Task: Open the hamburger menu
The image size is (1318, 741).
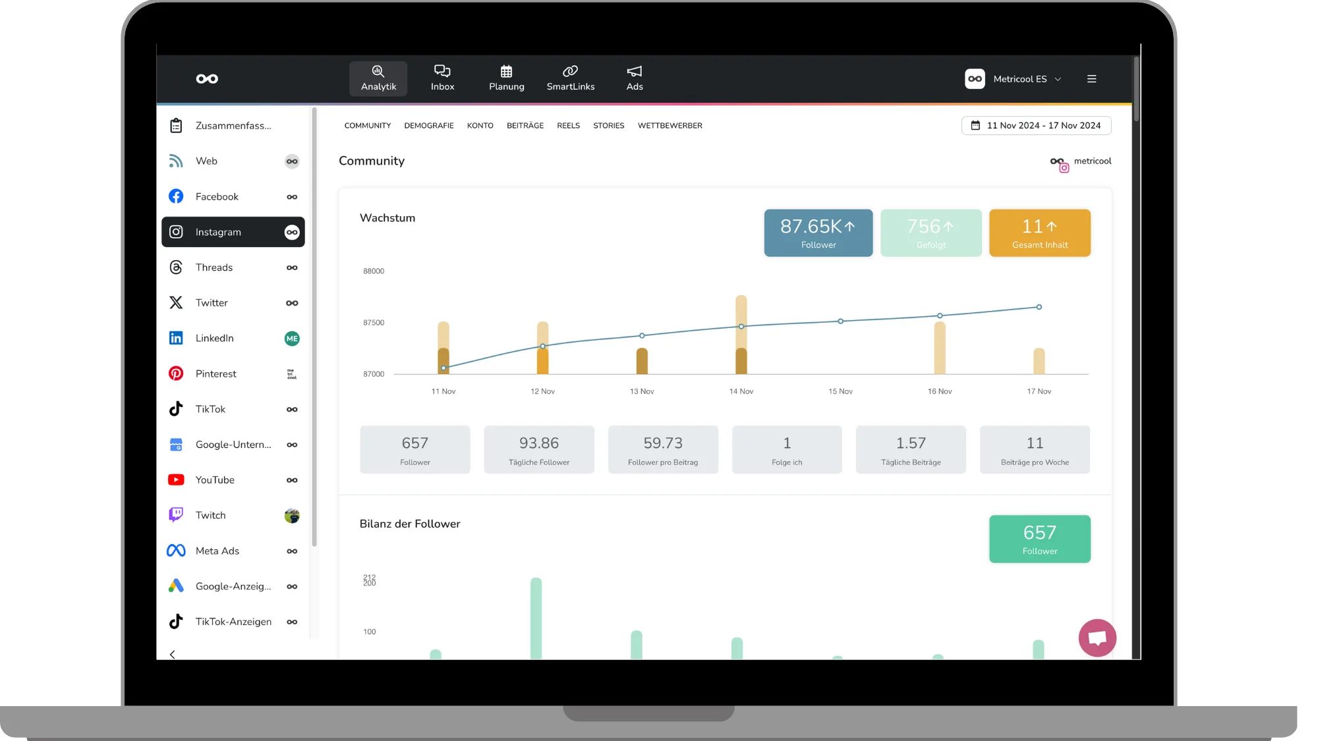Action: [1091, 79]
